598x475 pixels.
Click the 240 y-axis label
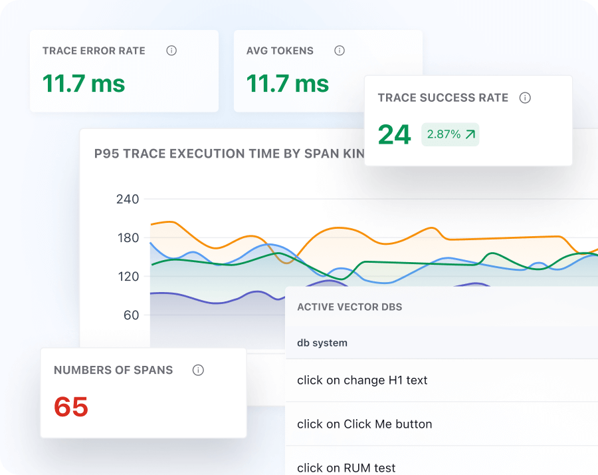pyautogui.click(x=128, y=199)
